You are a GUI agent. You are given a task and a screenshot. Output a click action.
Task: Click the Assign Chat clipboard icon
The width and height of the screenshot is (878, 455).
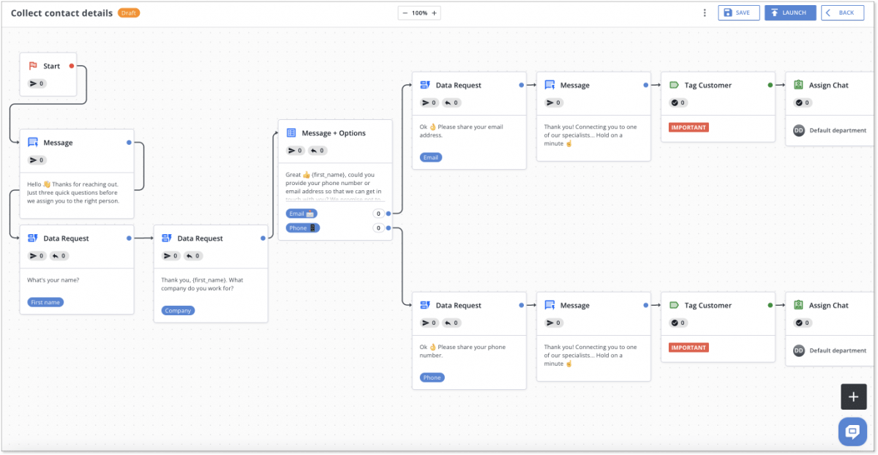(797, 85)
